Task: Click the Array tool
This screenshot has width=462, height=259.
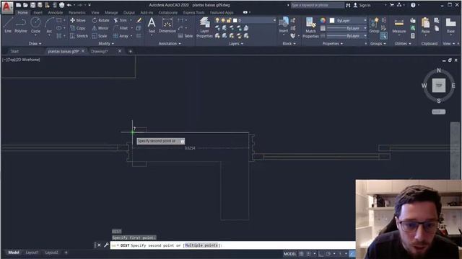Action: [121, 36]
